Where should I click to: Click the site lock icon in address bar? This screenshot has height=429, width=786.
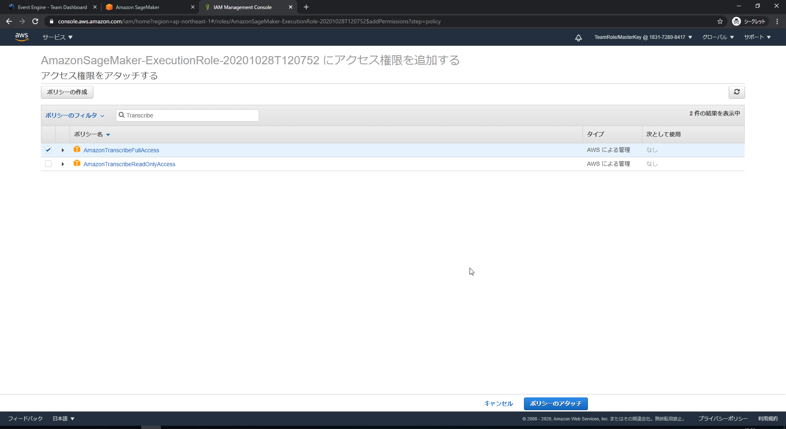[x=52, y=21]
